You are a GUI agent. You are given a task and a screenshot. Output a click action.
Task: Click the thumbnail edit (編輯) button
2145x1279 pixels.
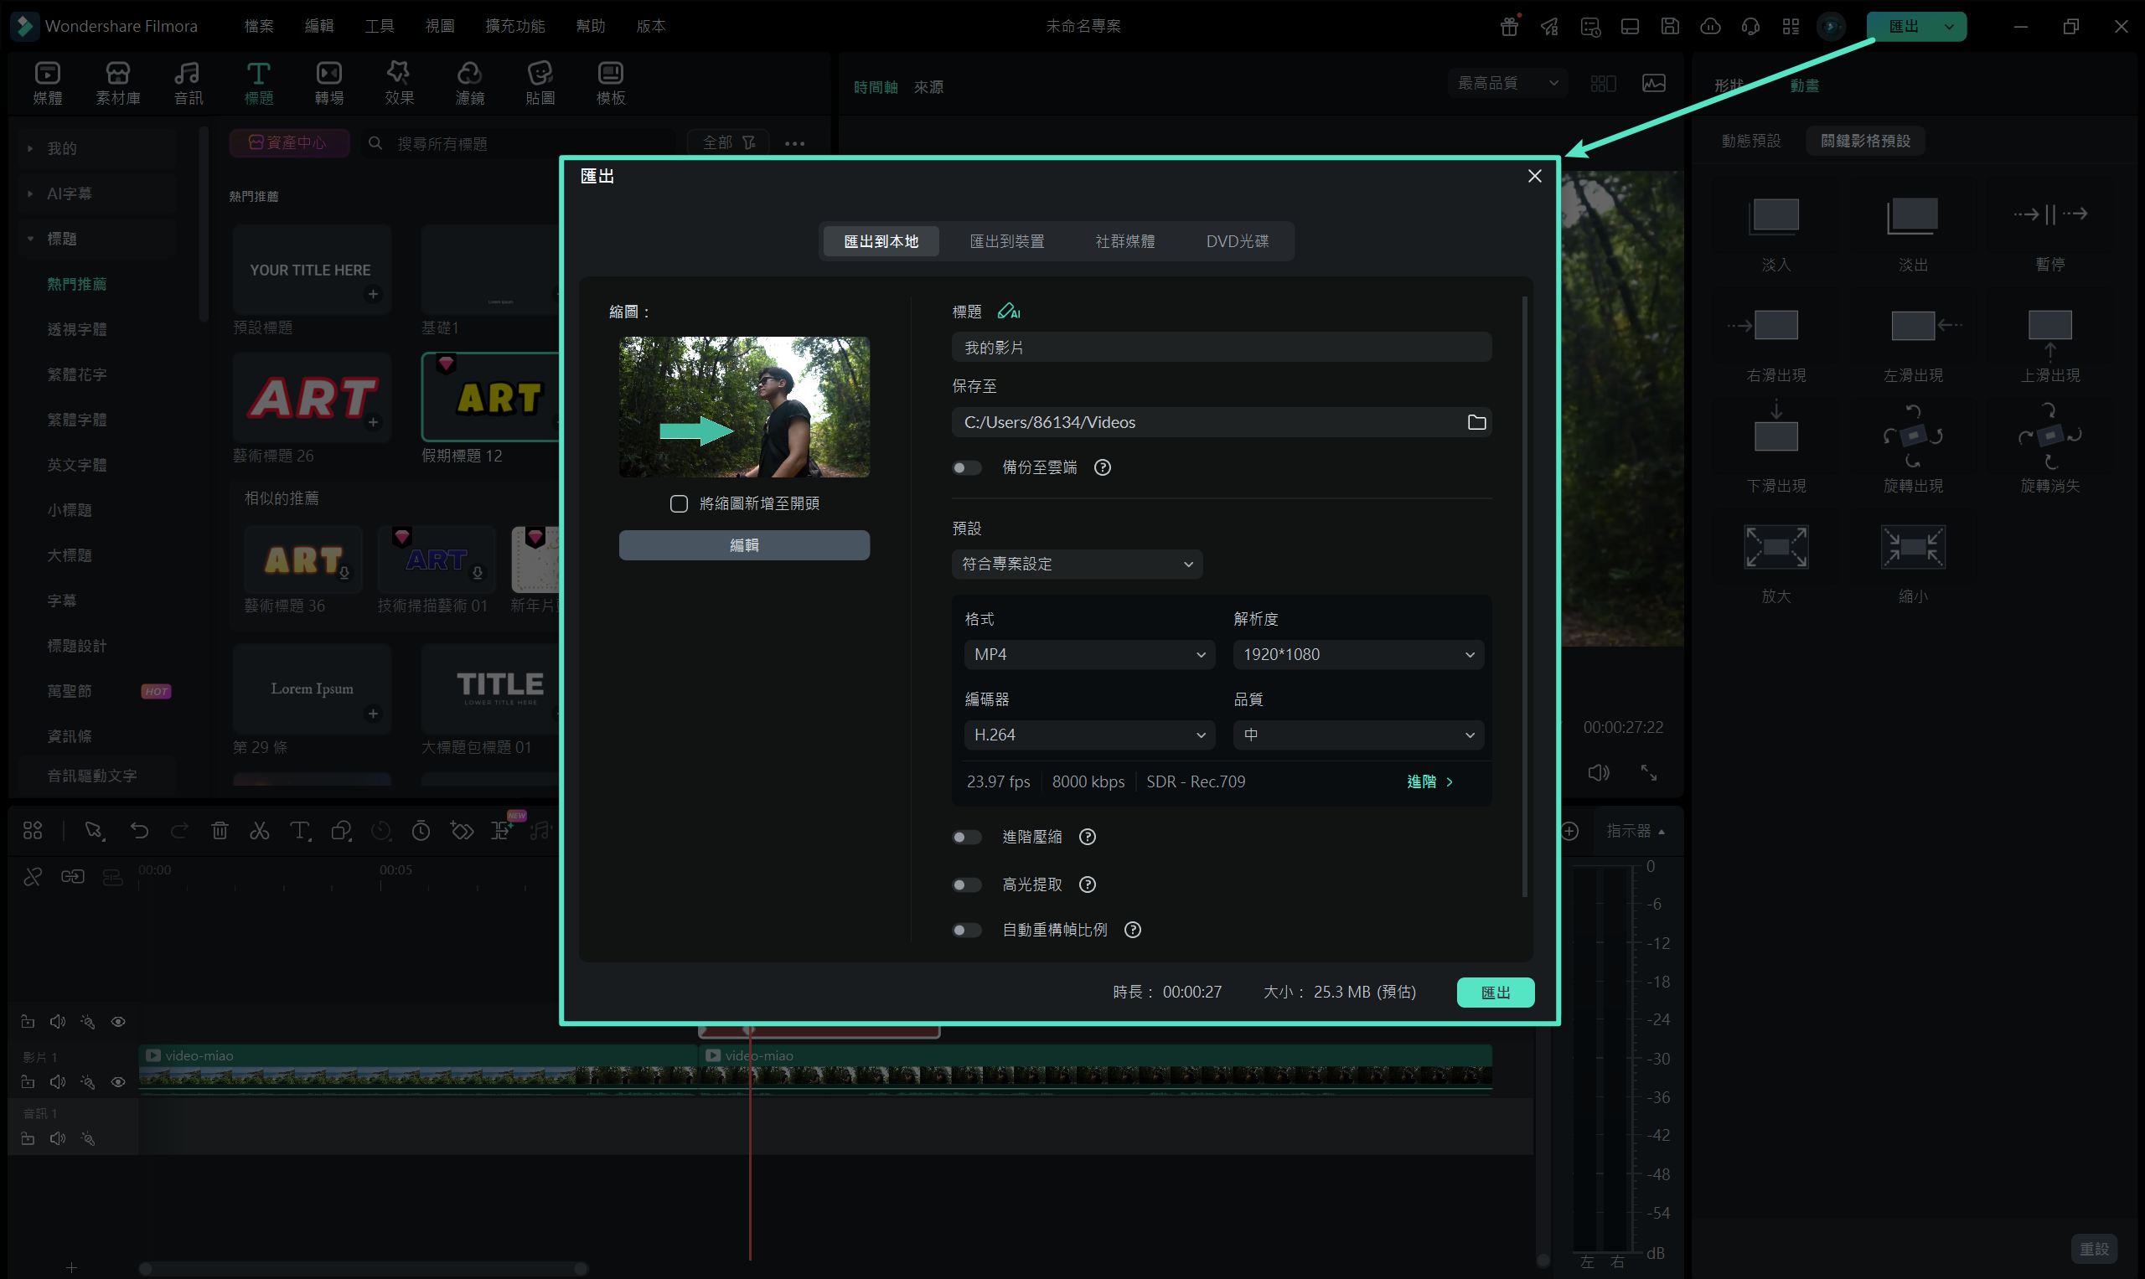(x=743, y=544)
